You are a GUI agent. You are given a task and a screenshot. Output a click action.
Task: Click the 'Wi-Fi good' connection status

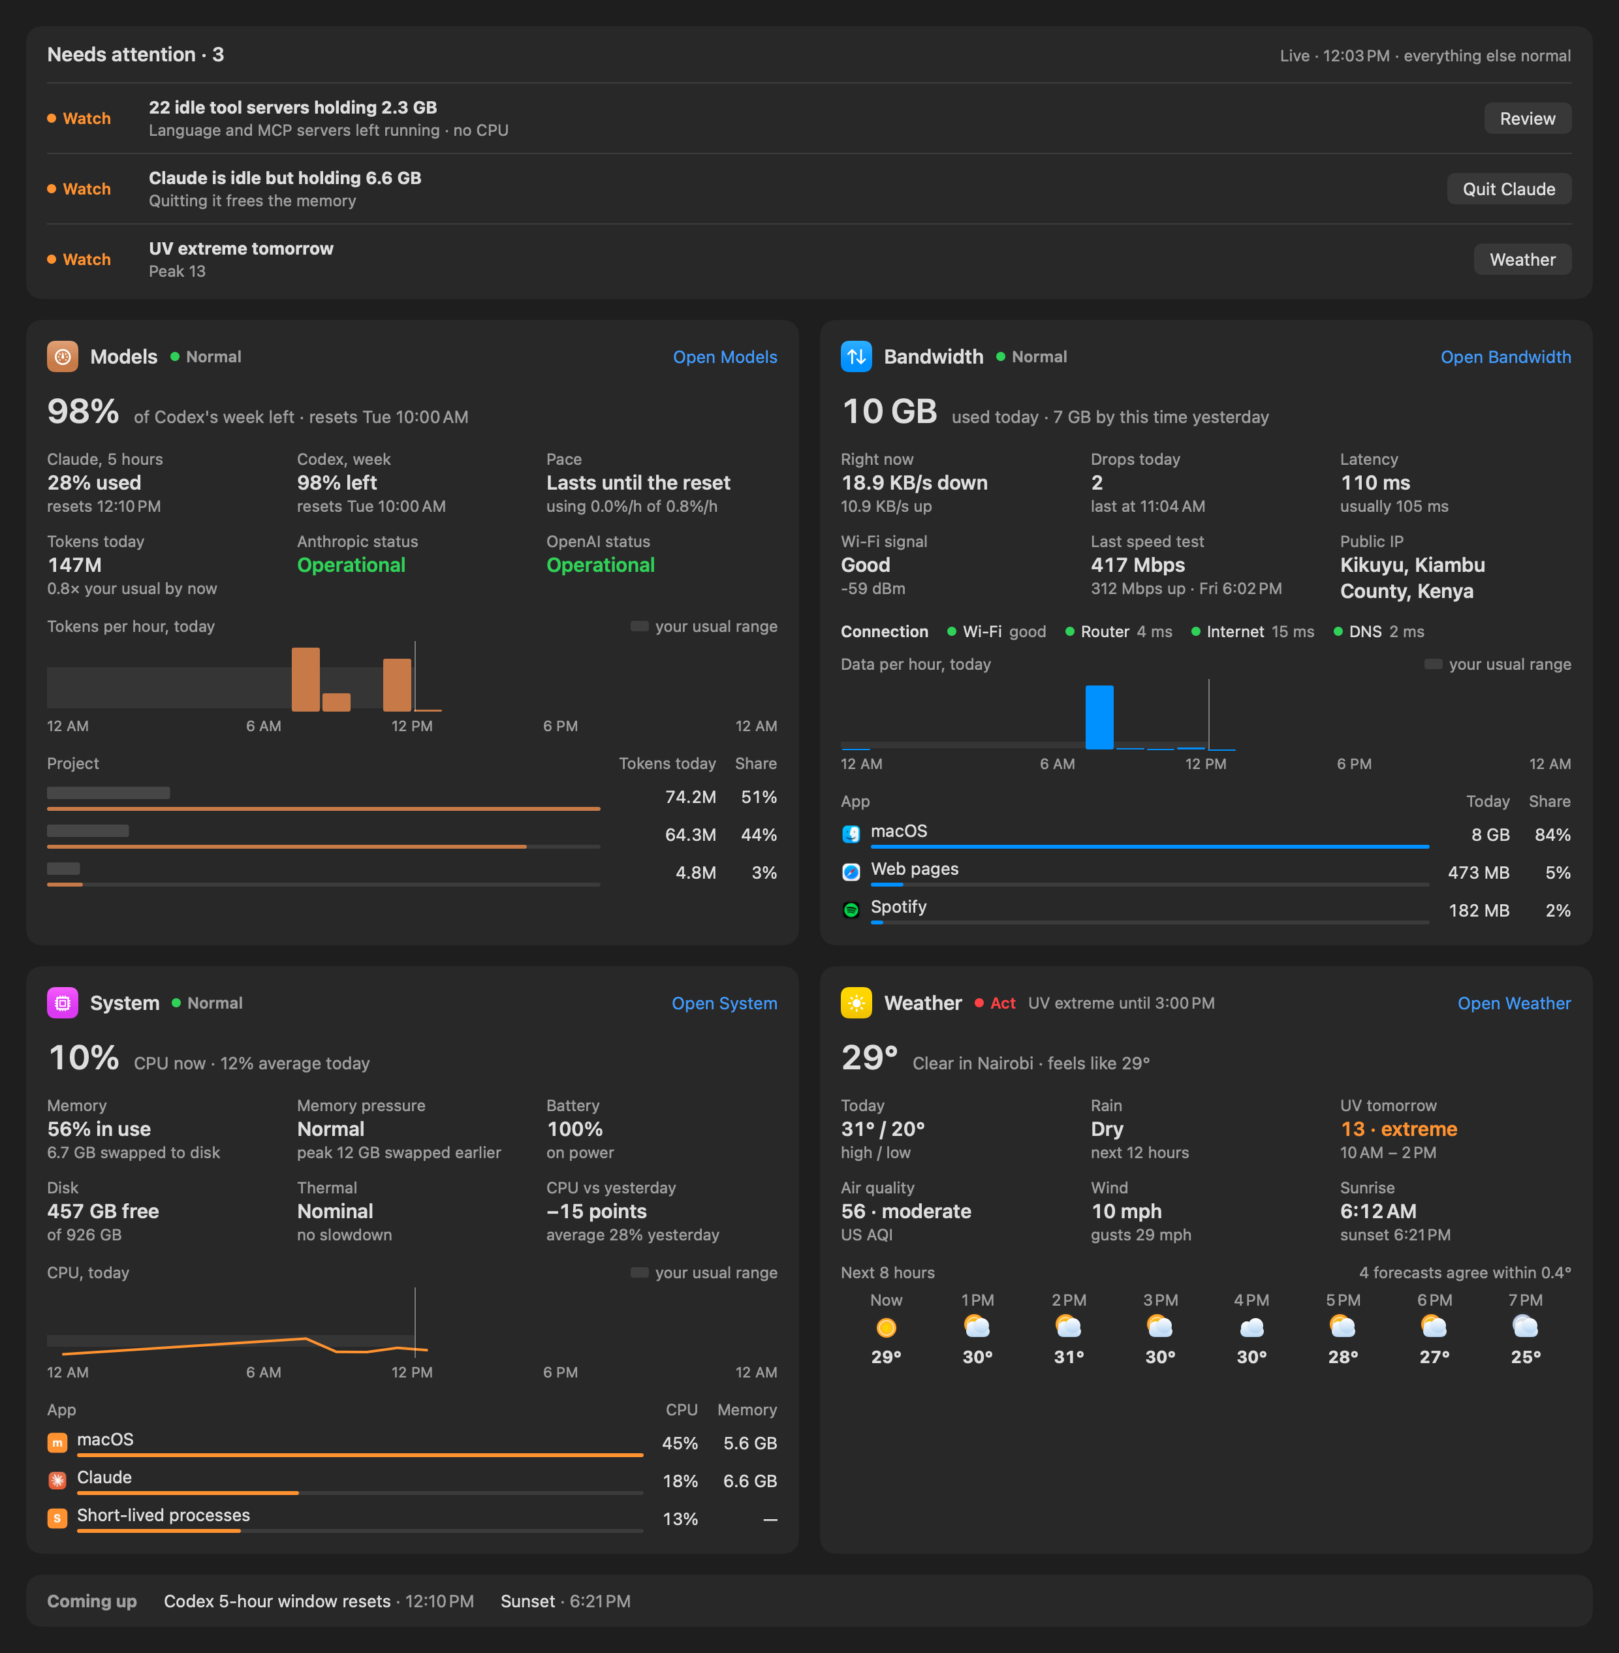(996, 631)
